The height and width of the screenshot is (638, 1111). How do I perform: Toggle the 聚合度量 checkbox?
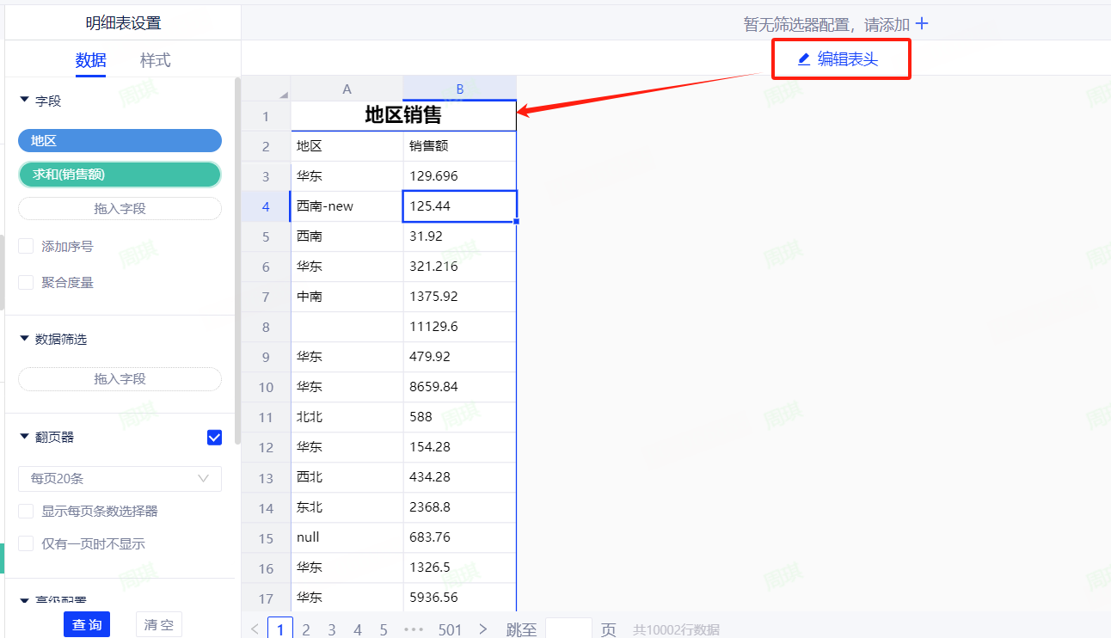point(26,283)
